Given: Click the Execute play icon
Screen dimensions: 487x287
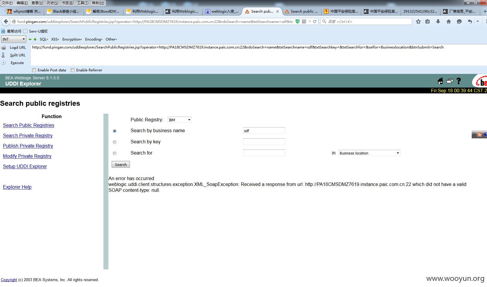Looking at the screenshot, I should (3, 63).
